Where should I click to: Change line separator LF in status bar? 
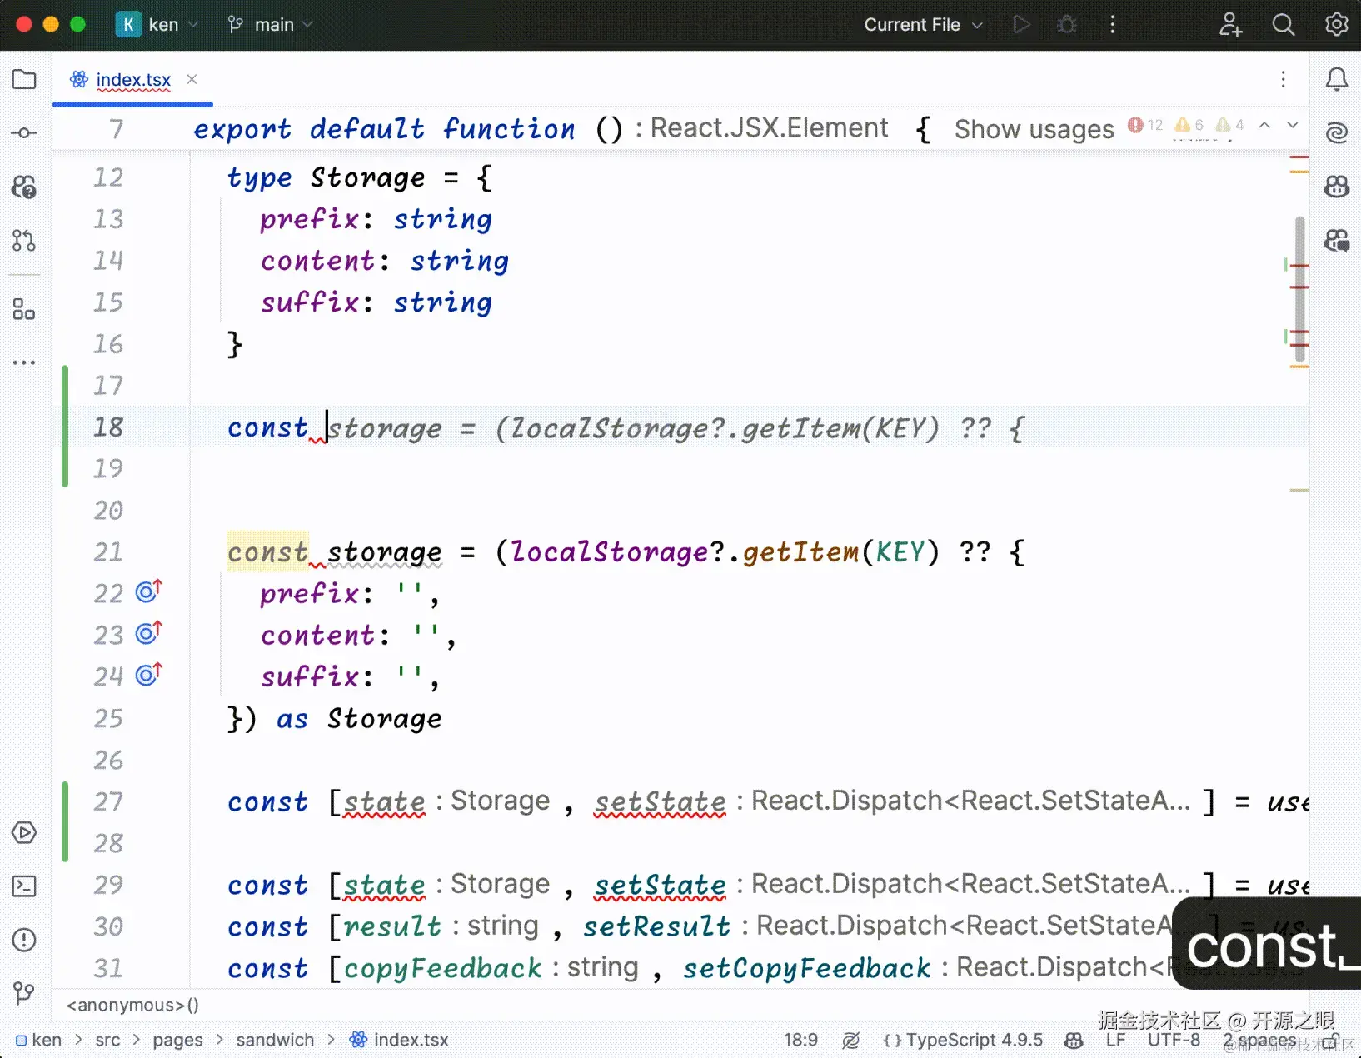click(x=1115, y=1040)
